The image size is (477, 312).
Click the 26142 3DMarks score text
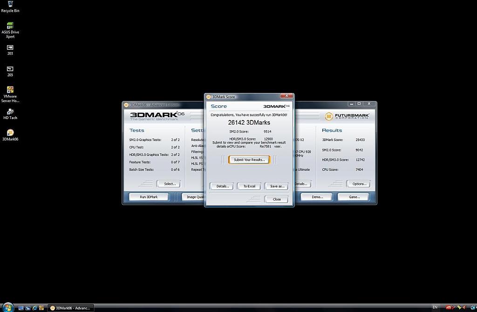click(x=249, y=123)
